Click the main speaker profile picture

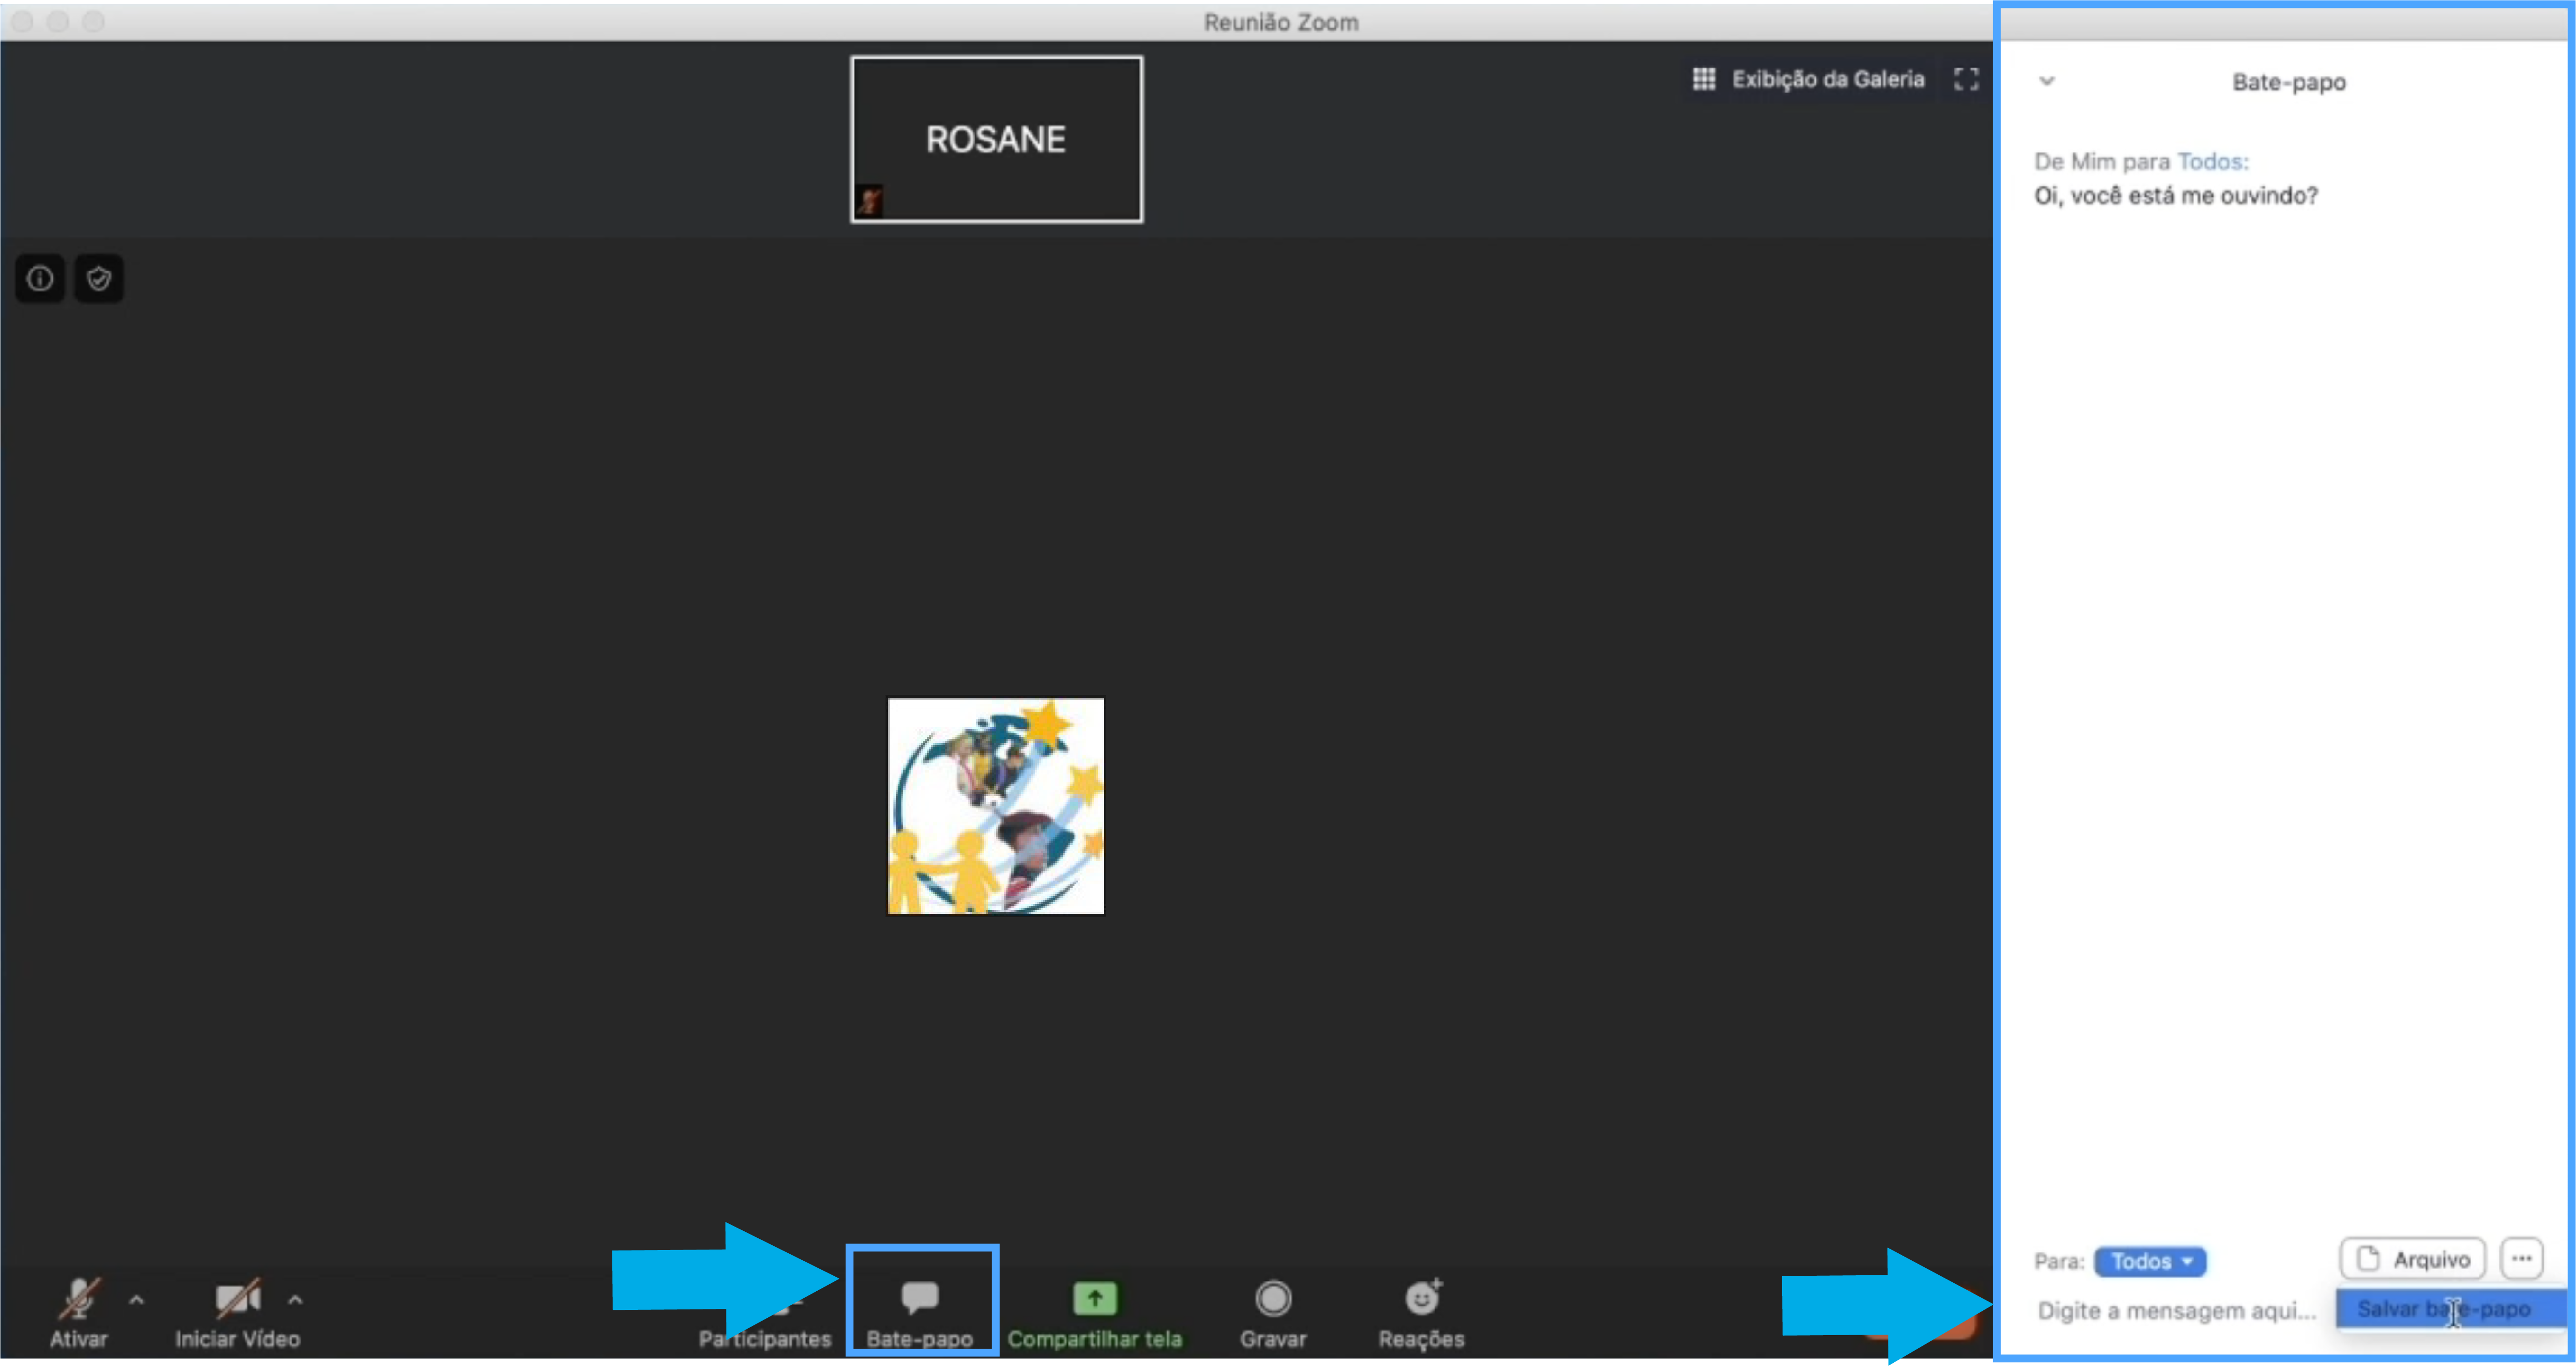[996, 806]
